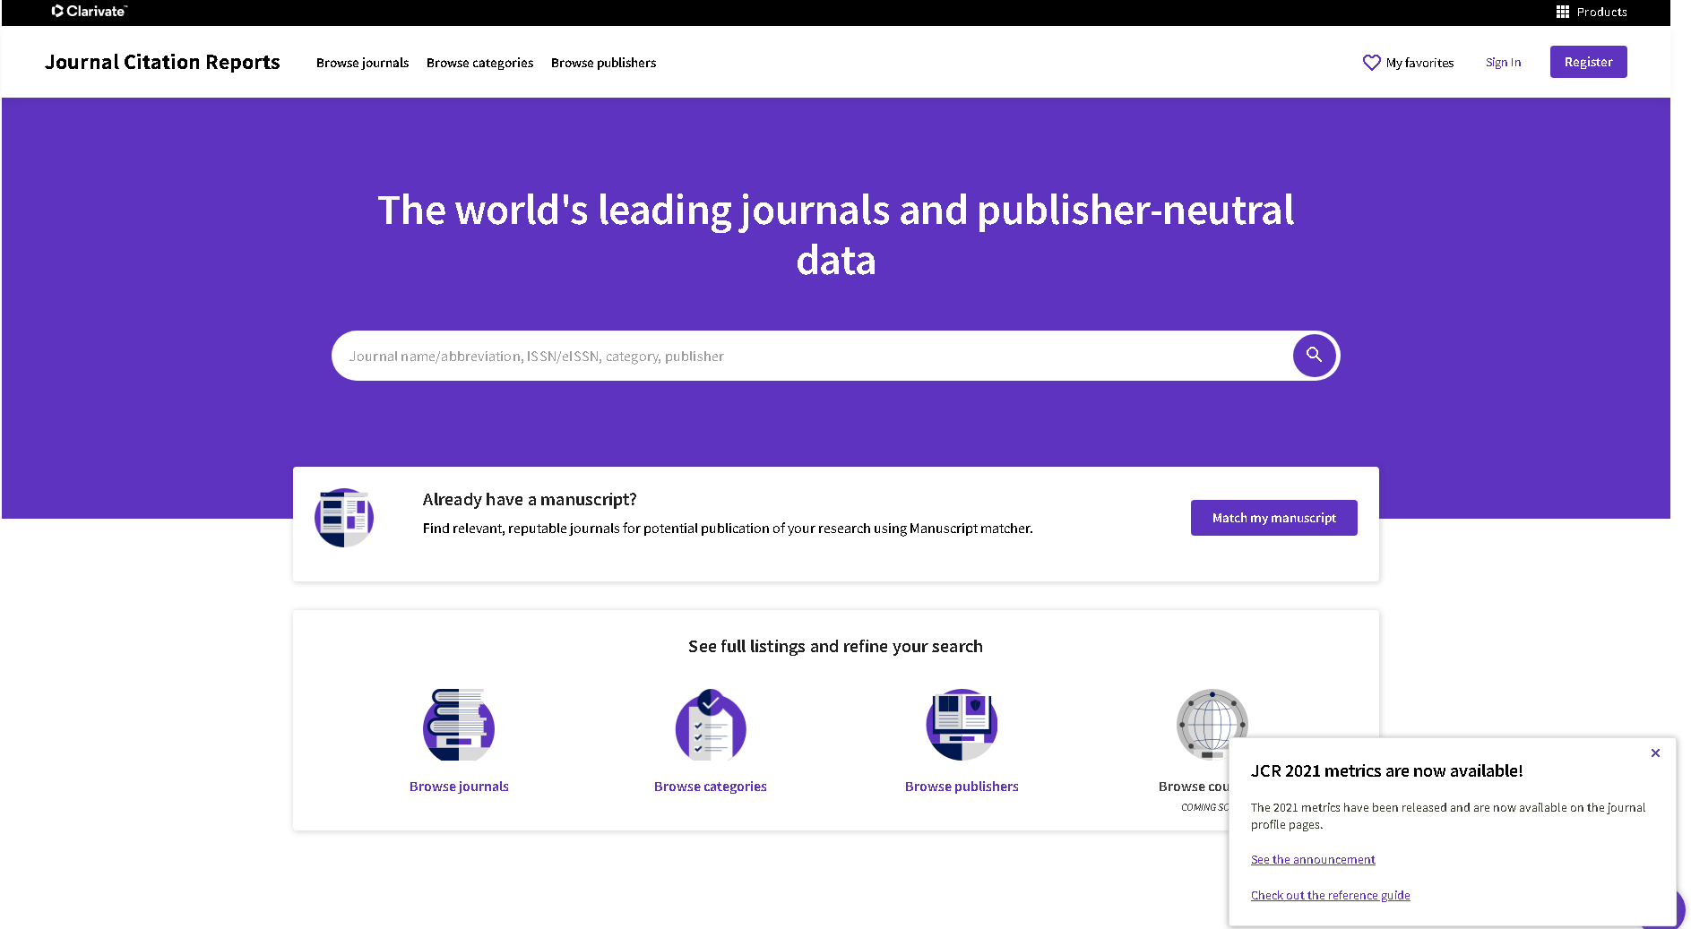This screenshot has height=929, width=1691.
Task: Click the Register button
Action: point(1588,62)
